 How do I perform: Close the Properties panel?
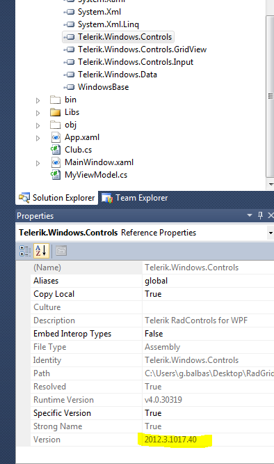271,215
